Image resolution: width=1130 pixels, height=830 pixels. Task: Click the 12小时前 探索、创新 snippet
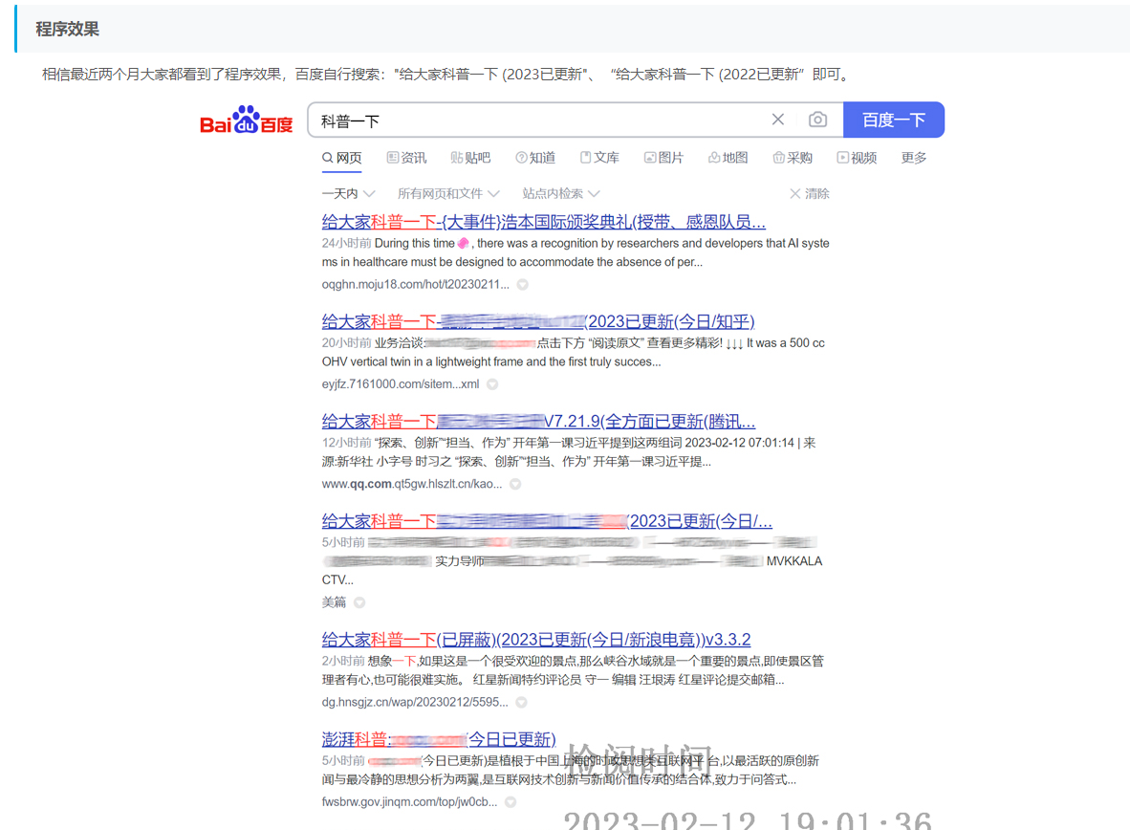pos(569,451)
